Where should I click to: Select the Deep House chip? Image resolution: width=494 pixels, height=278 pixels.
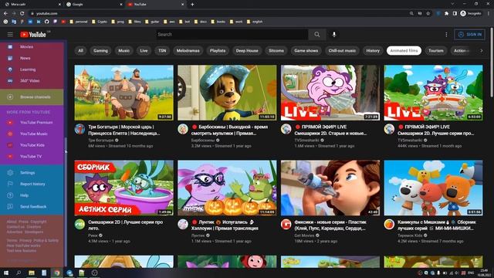[x=247, y=50]
